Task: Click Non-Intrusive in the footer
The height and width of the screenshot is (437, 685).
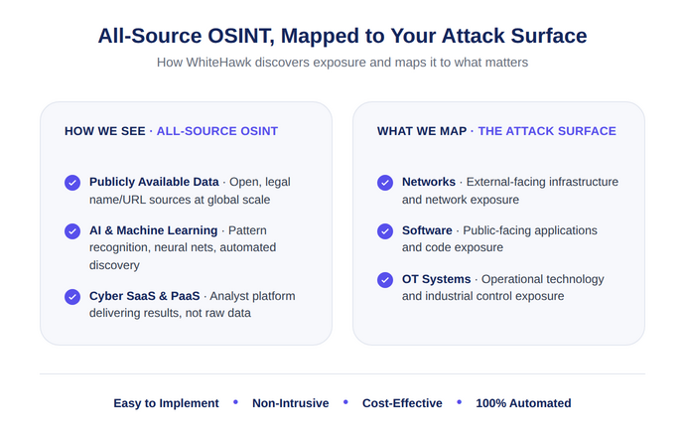Action: (x=291, y=403)
